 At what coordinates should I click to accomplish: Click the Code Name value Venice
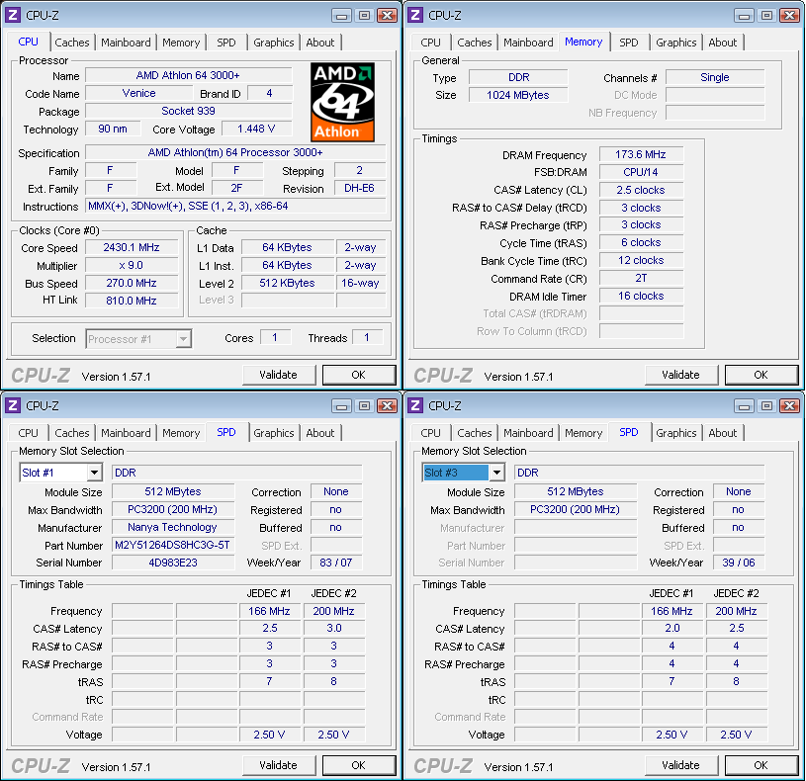pyautogui.click(x=138, y=94)
